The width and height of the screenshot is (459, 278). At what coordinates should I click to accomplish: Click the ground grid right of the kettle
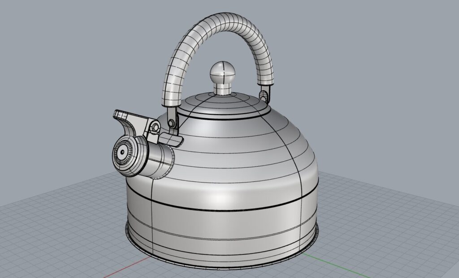381,215
